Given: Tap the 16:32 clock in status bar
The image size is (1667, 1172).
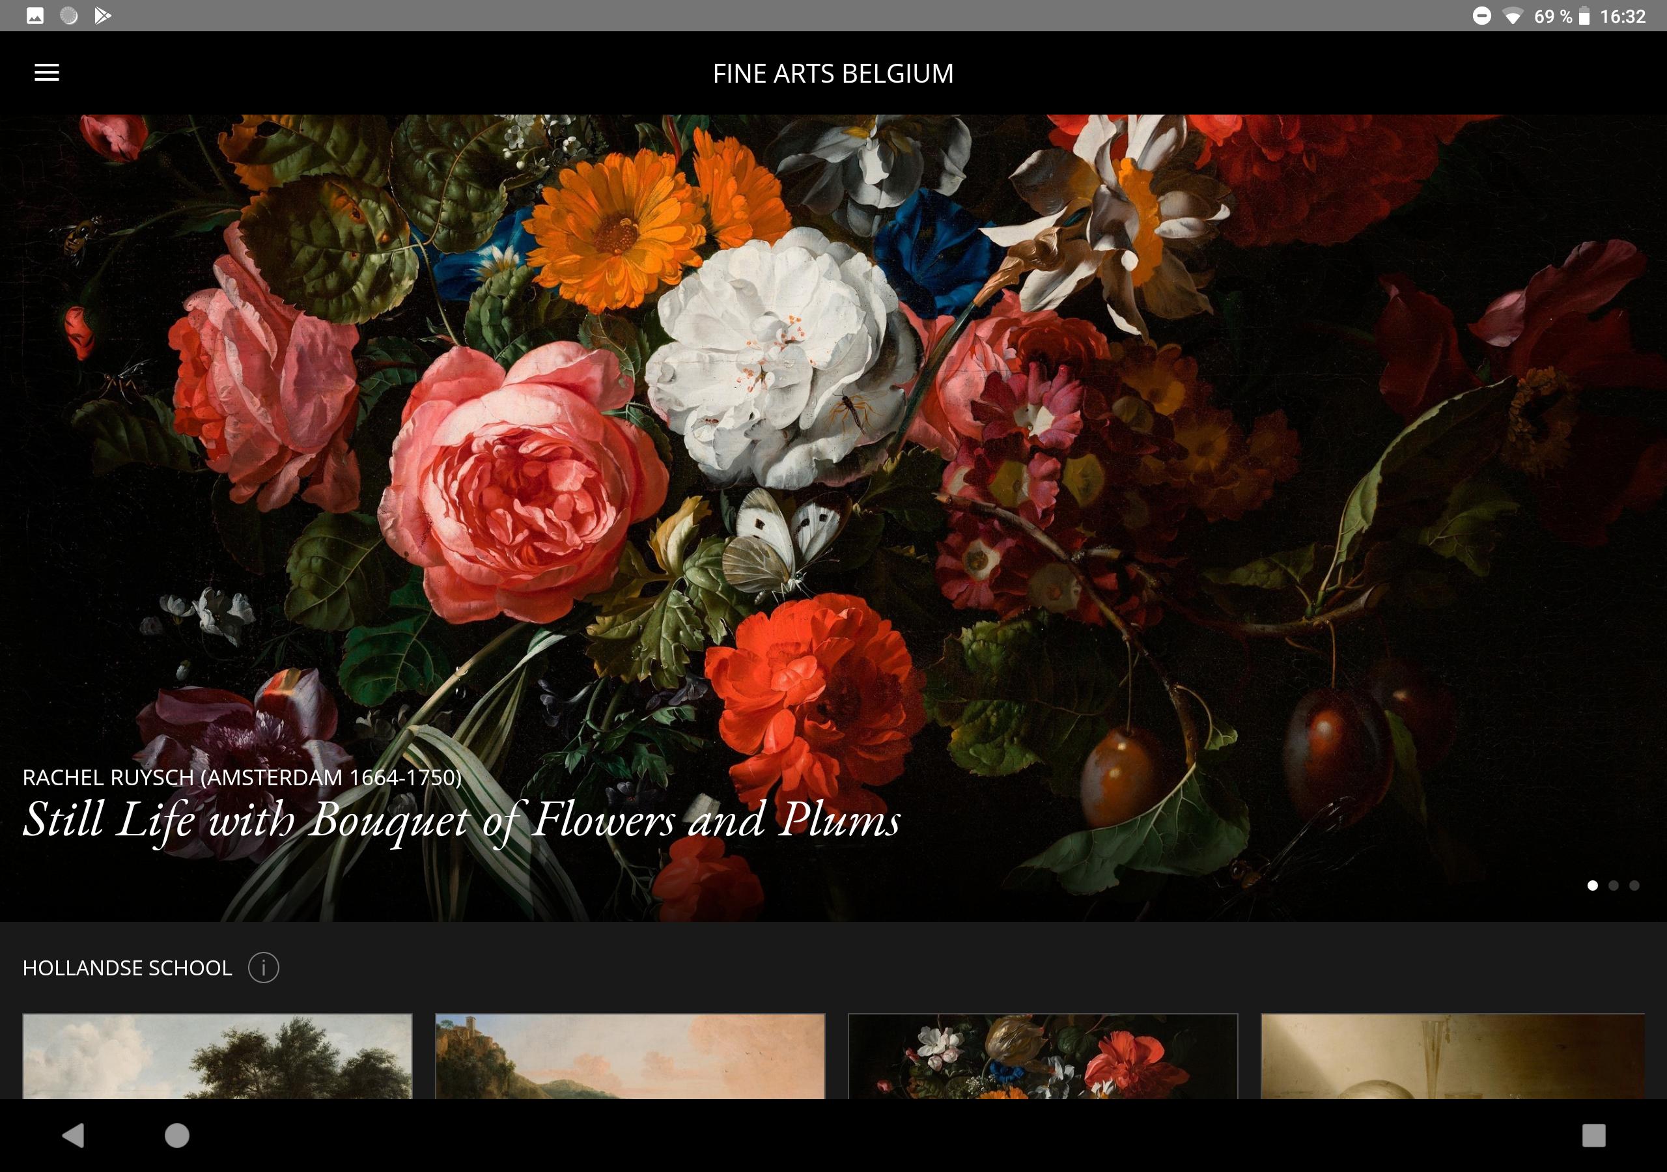Looking at the screenshot, I should click(x=1623, y=17).
